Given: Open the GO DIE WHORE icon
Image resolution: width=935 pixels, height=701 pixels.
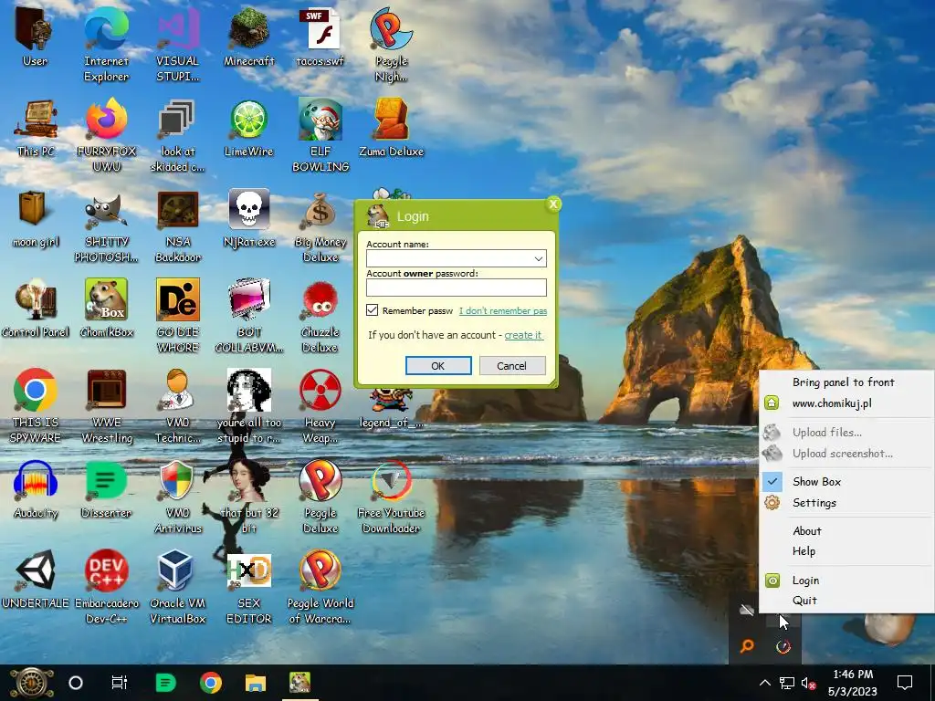Looking at the screenshot, I should pos(177,299).
